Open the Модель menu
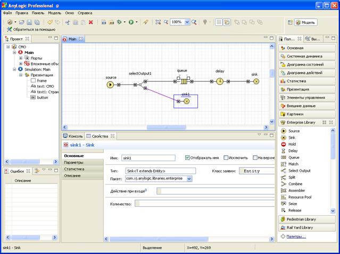 [55, 13]
